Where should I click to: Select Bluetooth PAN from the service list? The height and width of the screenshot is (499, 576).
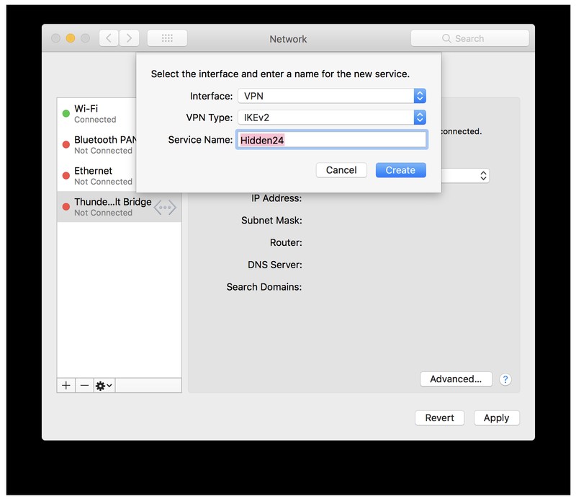(x=104, y=144)
